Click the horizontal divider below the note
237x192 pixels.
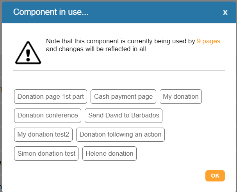[119, 70]
